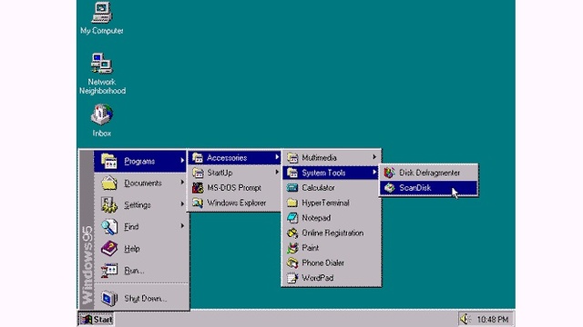Click the ScanDisk icon

389,188
